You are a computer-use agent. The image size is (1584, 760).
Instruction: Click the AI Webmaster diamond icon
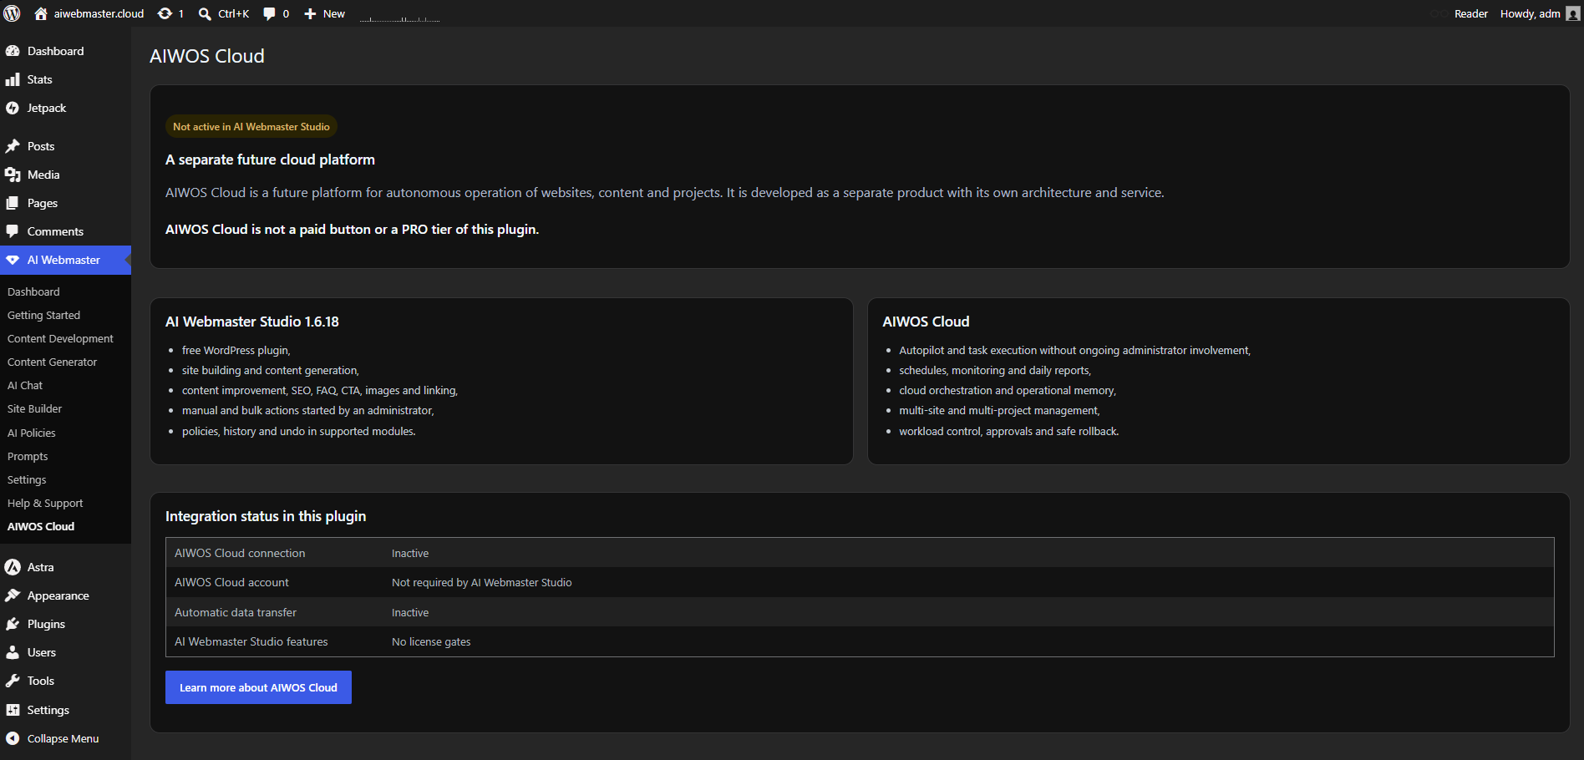coord(13,260)
